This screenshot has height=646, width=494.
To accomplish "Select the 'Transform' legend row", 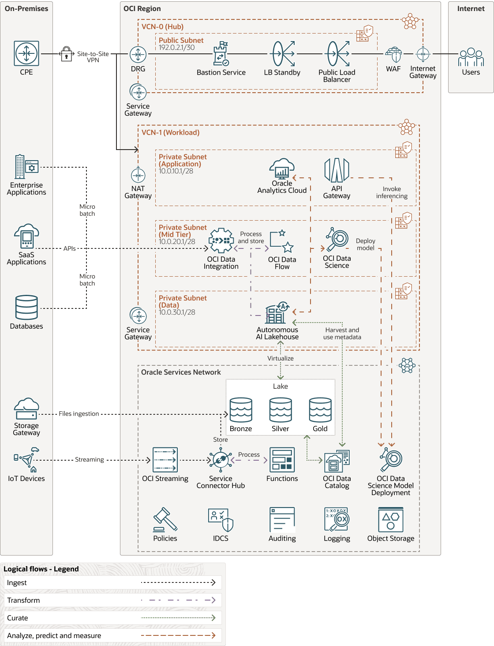I will point(112,600).
